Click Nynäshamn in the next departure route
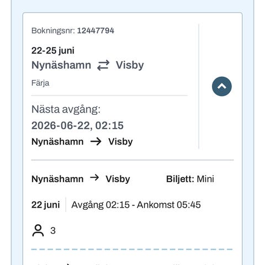This screenshot has width=265, height=265. (57, 142)
